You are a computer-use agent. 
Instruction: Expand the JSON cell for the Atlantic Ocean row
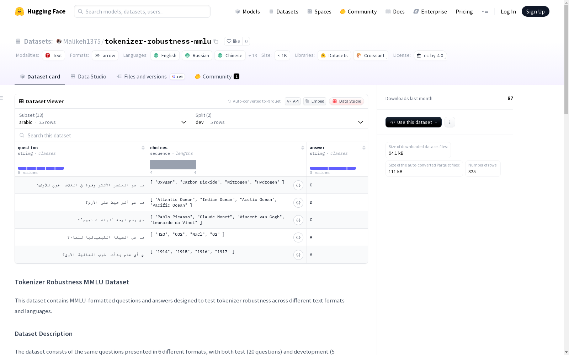[298, 203]
